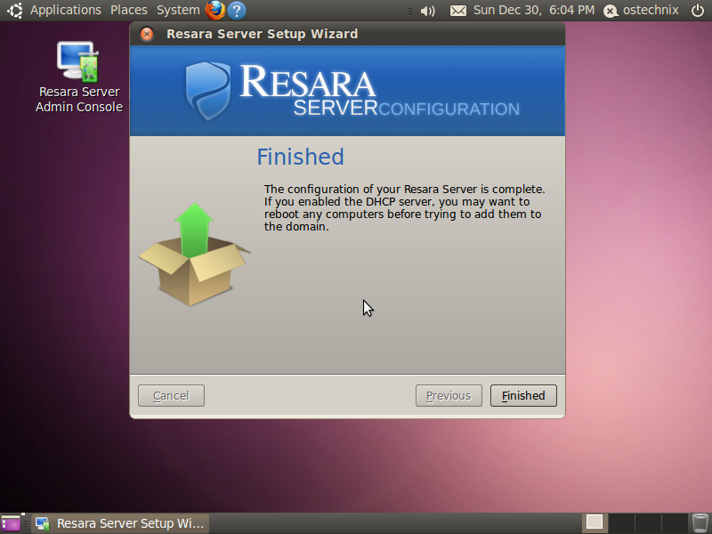This screenshot has width=712, height=534.
Task: Click the power session icon
Action: pos(698,10)
